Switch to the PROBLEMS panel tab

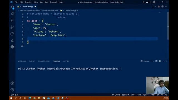click(x=22, y=61)
